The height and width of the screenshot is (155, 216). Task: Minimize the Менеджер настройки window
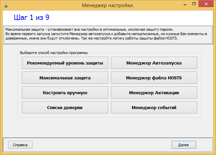point(185,4)
